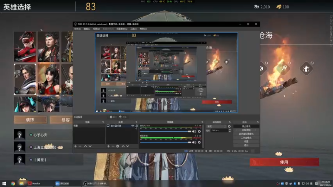Screen dimensions: 333x187
Task: Click the start recording button
Action: [x=246, y=130]
